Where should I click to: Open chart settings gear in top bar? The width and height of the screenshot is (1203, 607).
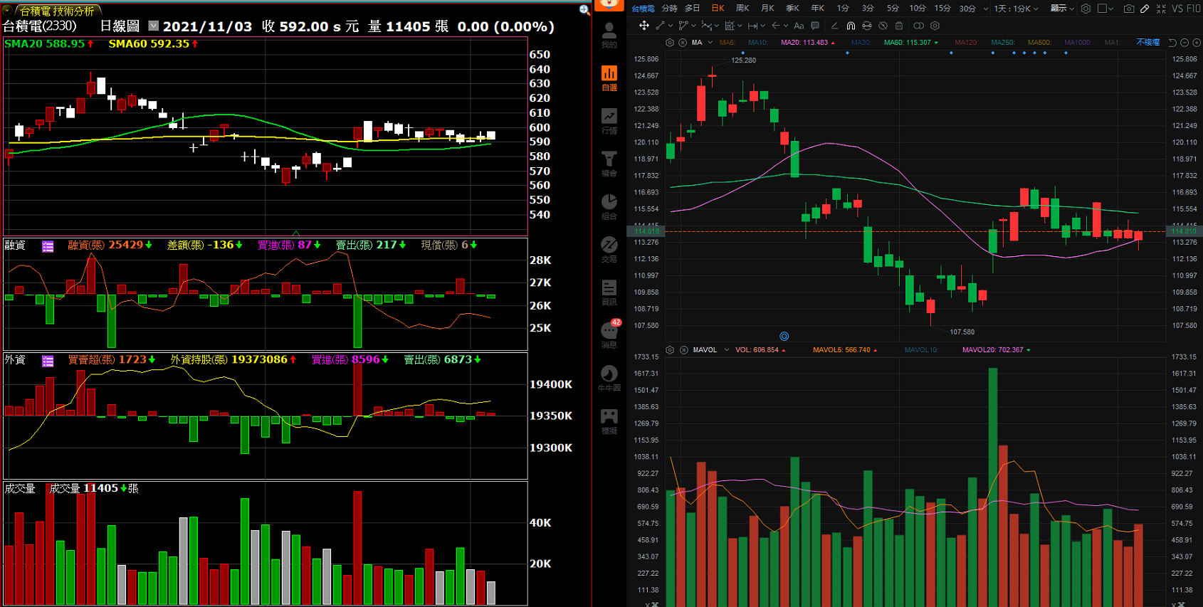(x=1086, y=9)
